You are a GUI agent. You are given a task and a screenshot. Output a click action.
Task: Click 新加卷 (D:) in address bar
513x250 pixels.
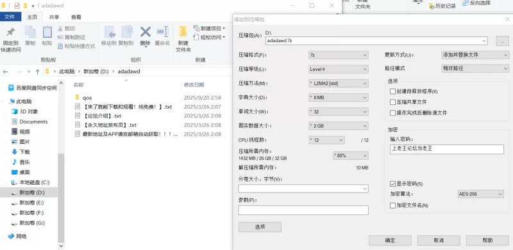click(96, 72)
